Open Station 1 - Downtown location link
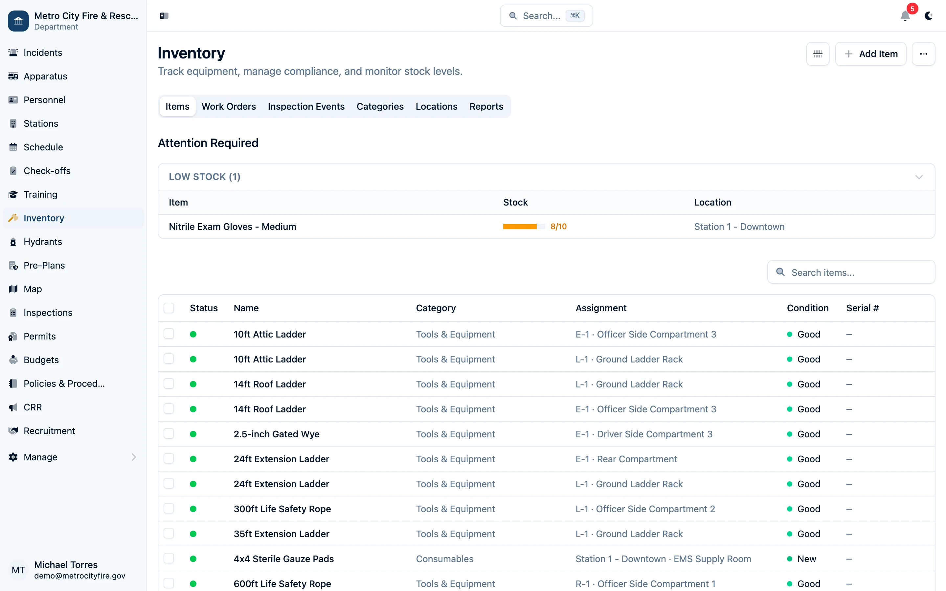Image resolution: width=946 pixels, height=591 pixels. [x=739, y=227]
